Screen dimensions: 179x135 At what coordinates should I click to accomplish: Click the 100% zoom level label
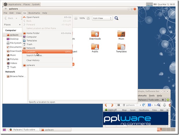82,18
